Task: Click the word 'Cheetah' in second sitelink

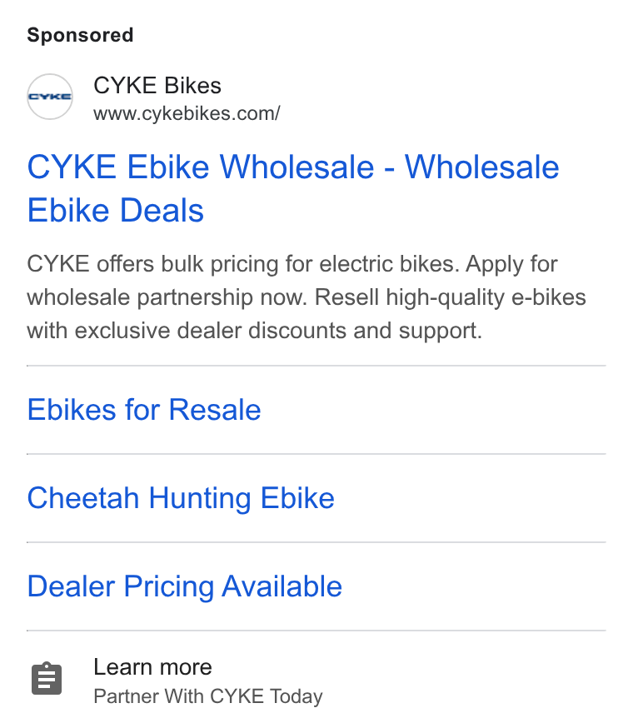Action: click(83, 498)
